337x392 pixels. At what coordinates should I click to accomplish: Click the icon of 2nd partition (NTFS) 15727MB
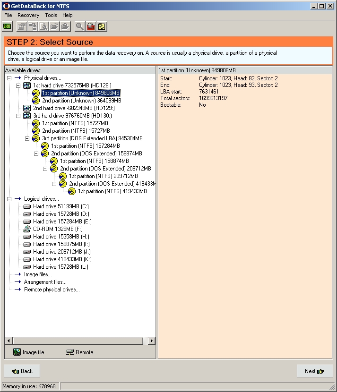click(36, 131)
